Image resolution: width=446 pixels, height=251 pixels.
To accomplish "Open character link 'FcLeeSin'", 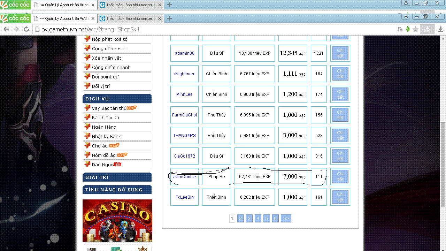I will 184,197.
